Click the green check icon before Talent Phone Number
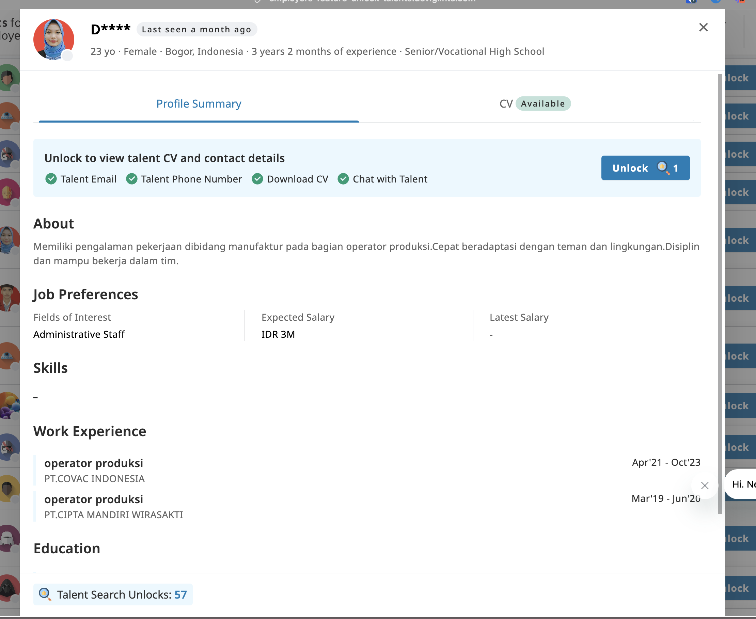The width and height of the screenshot is (756, 619). click(132, 179)
